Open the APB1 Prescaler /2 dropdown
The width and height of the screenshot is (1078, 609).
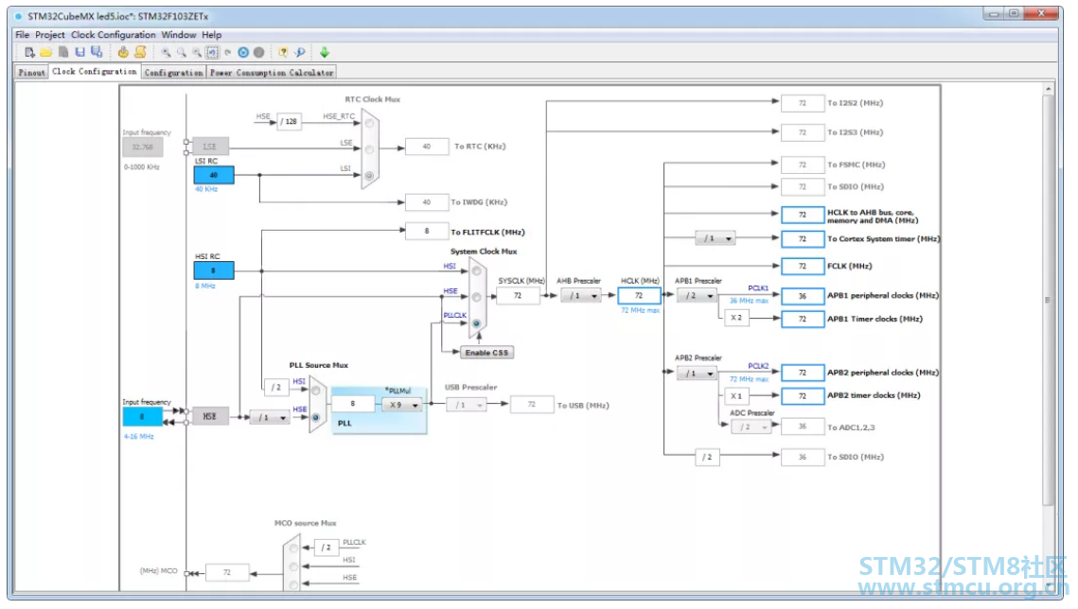698,296
